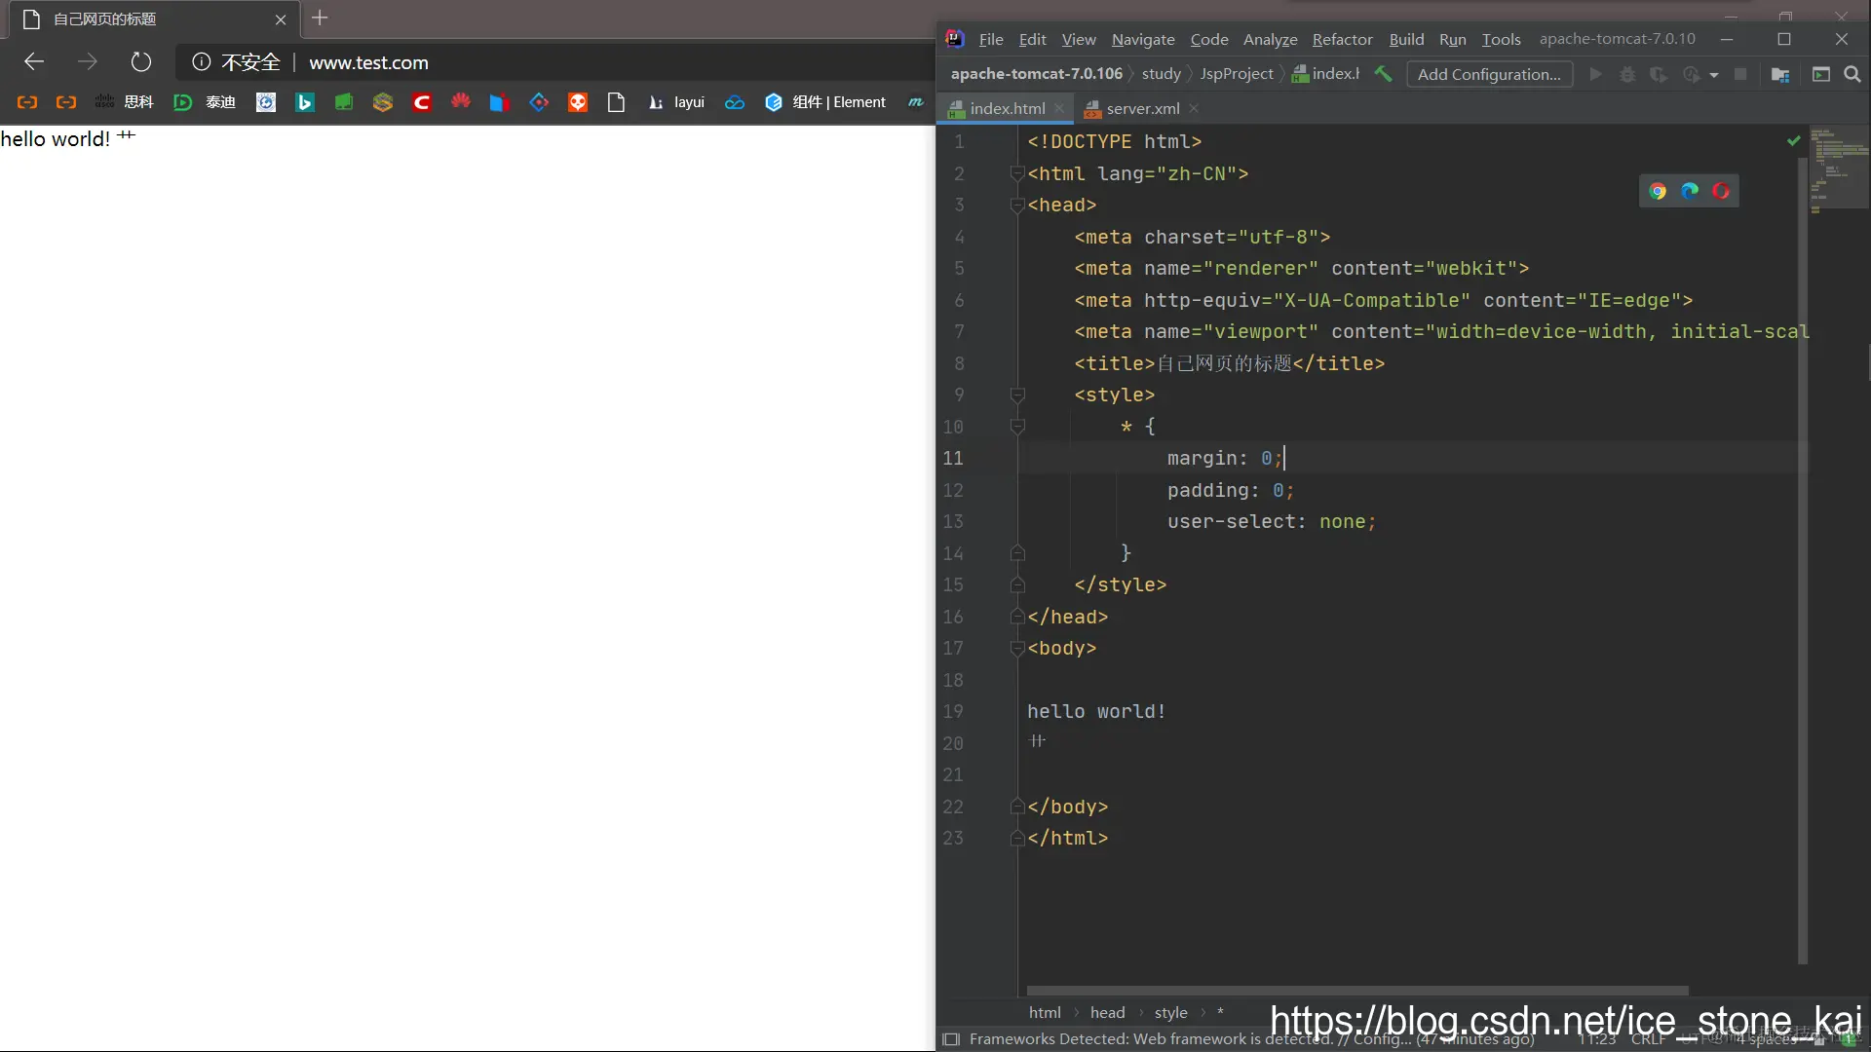The image size is (1871, 1052).
Task: Click the green inspection checkmark
Action: (x=1793, y=141)
